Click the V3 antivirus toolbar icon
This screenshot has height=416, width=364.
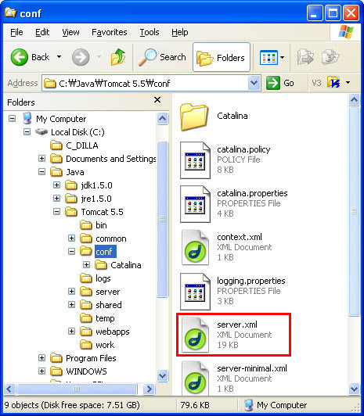333,83
